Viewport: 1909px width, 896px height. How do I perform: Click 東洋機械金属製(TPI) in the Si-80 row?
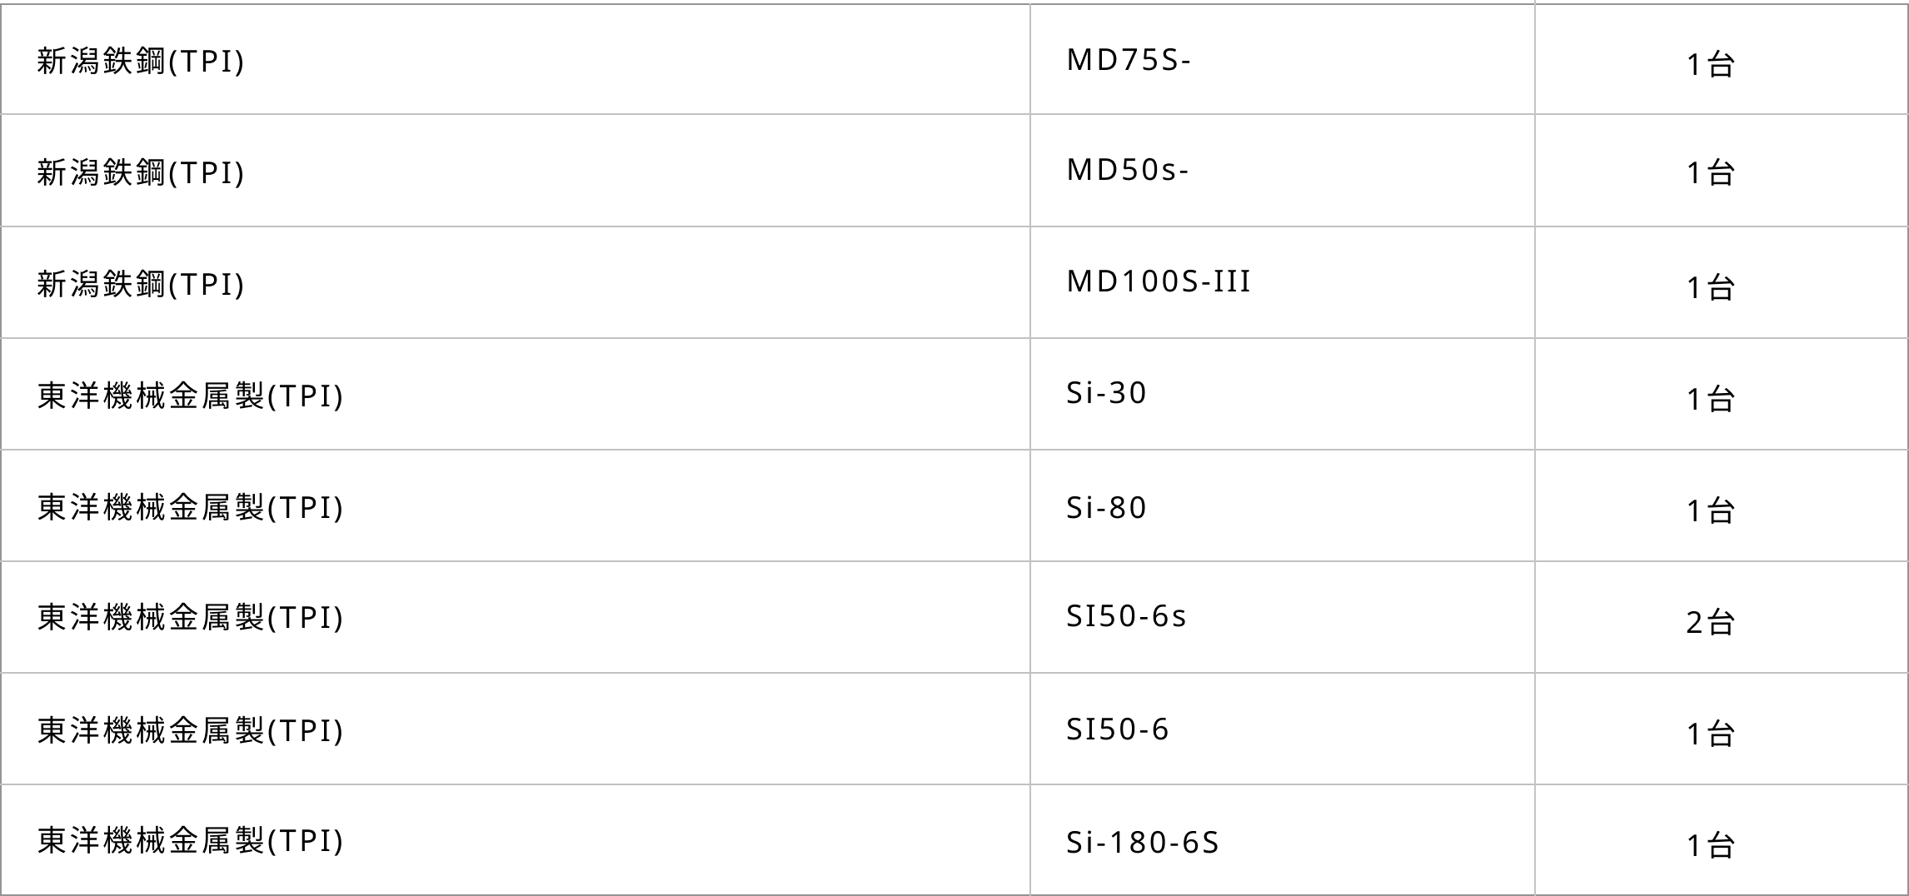click(x=190, y=507)
